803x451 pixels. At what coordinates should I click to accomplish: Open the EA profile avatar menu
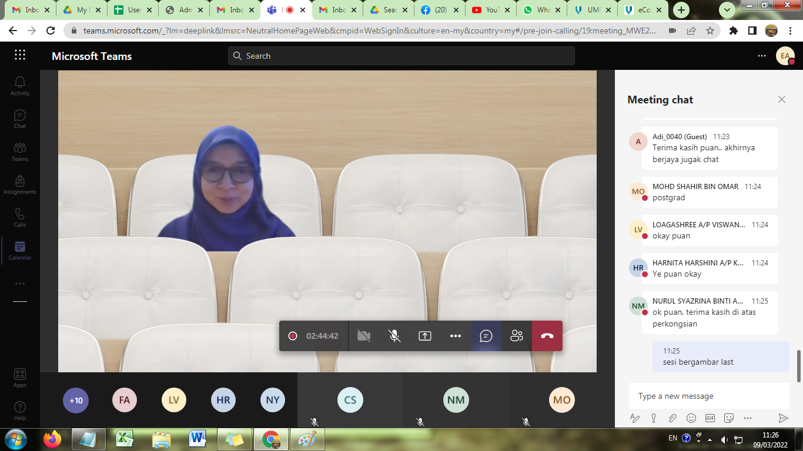(x=785, y=56)
